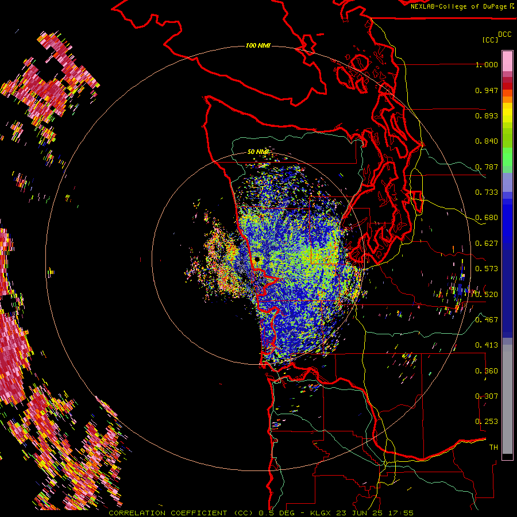Click the 50 NMI range ring label
517x517 pixels.
258,152
